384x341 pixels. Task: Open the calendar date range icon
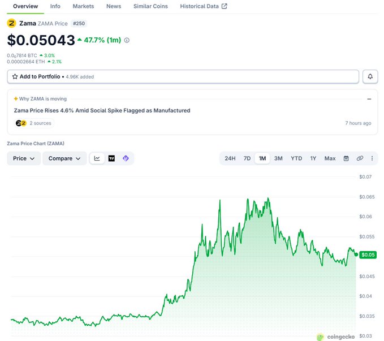pos(346,158)
